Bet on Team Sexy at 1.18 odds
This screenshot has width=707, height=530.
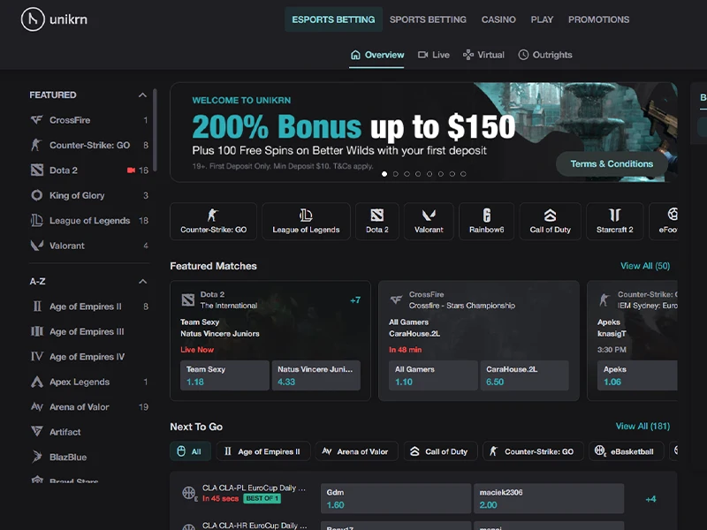coord(224,375)
